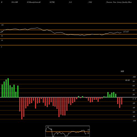
Task: Click the 'SI MunafaSutraR' header text
Action: [x=34, y=2]
